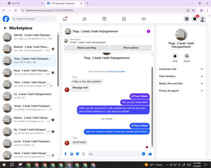Choose a GIF icon
Screen dimensions: 211x168
(x=84, y=154)
